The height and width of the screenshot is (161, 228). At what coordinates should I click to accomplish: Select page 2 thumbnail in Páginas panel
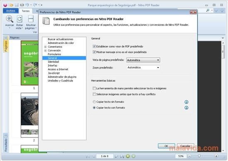click(29, 115)
